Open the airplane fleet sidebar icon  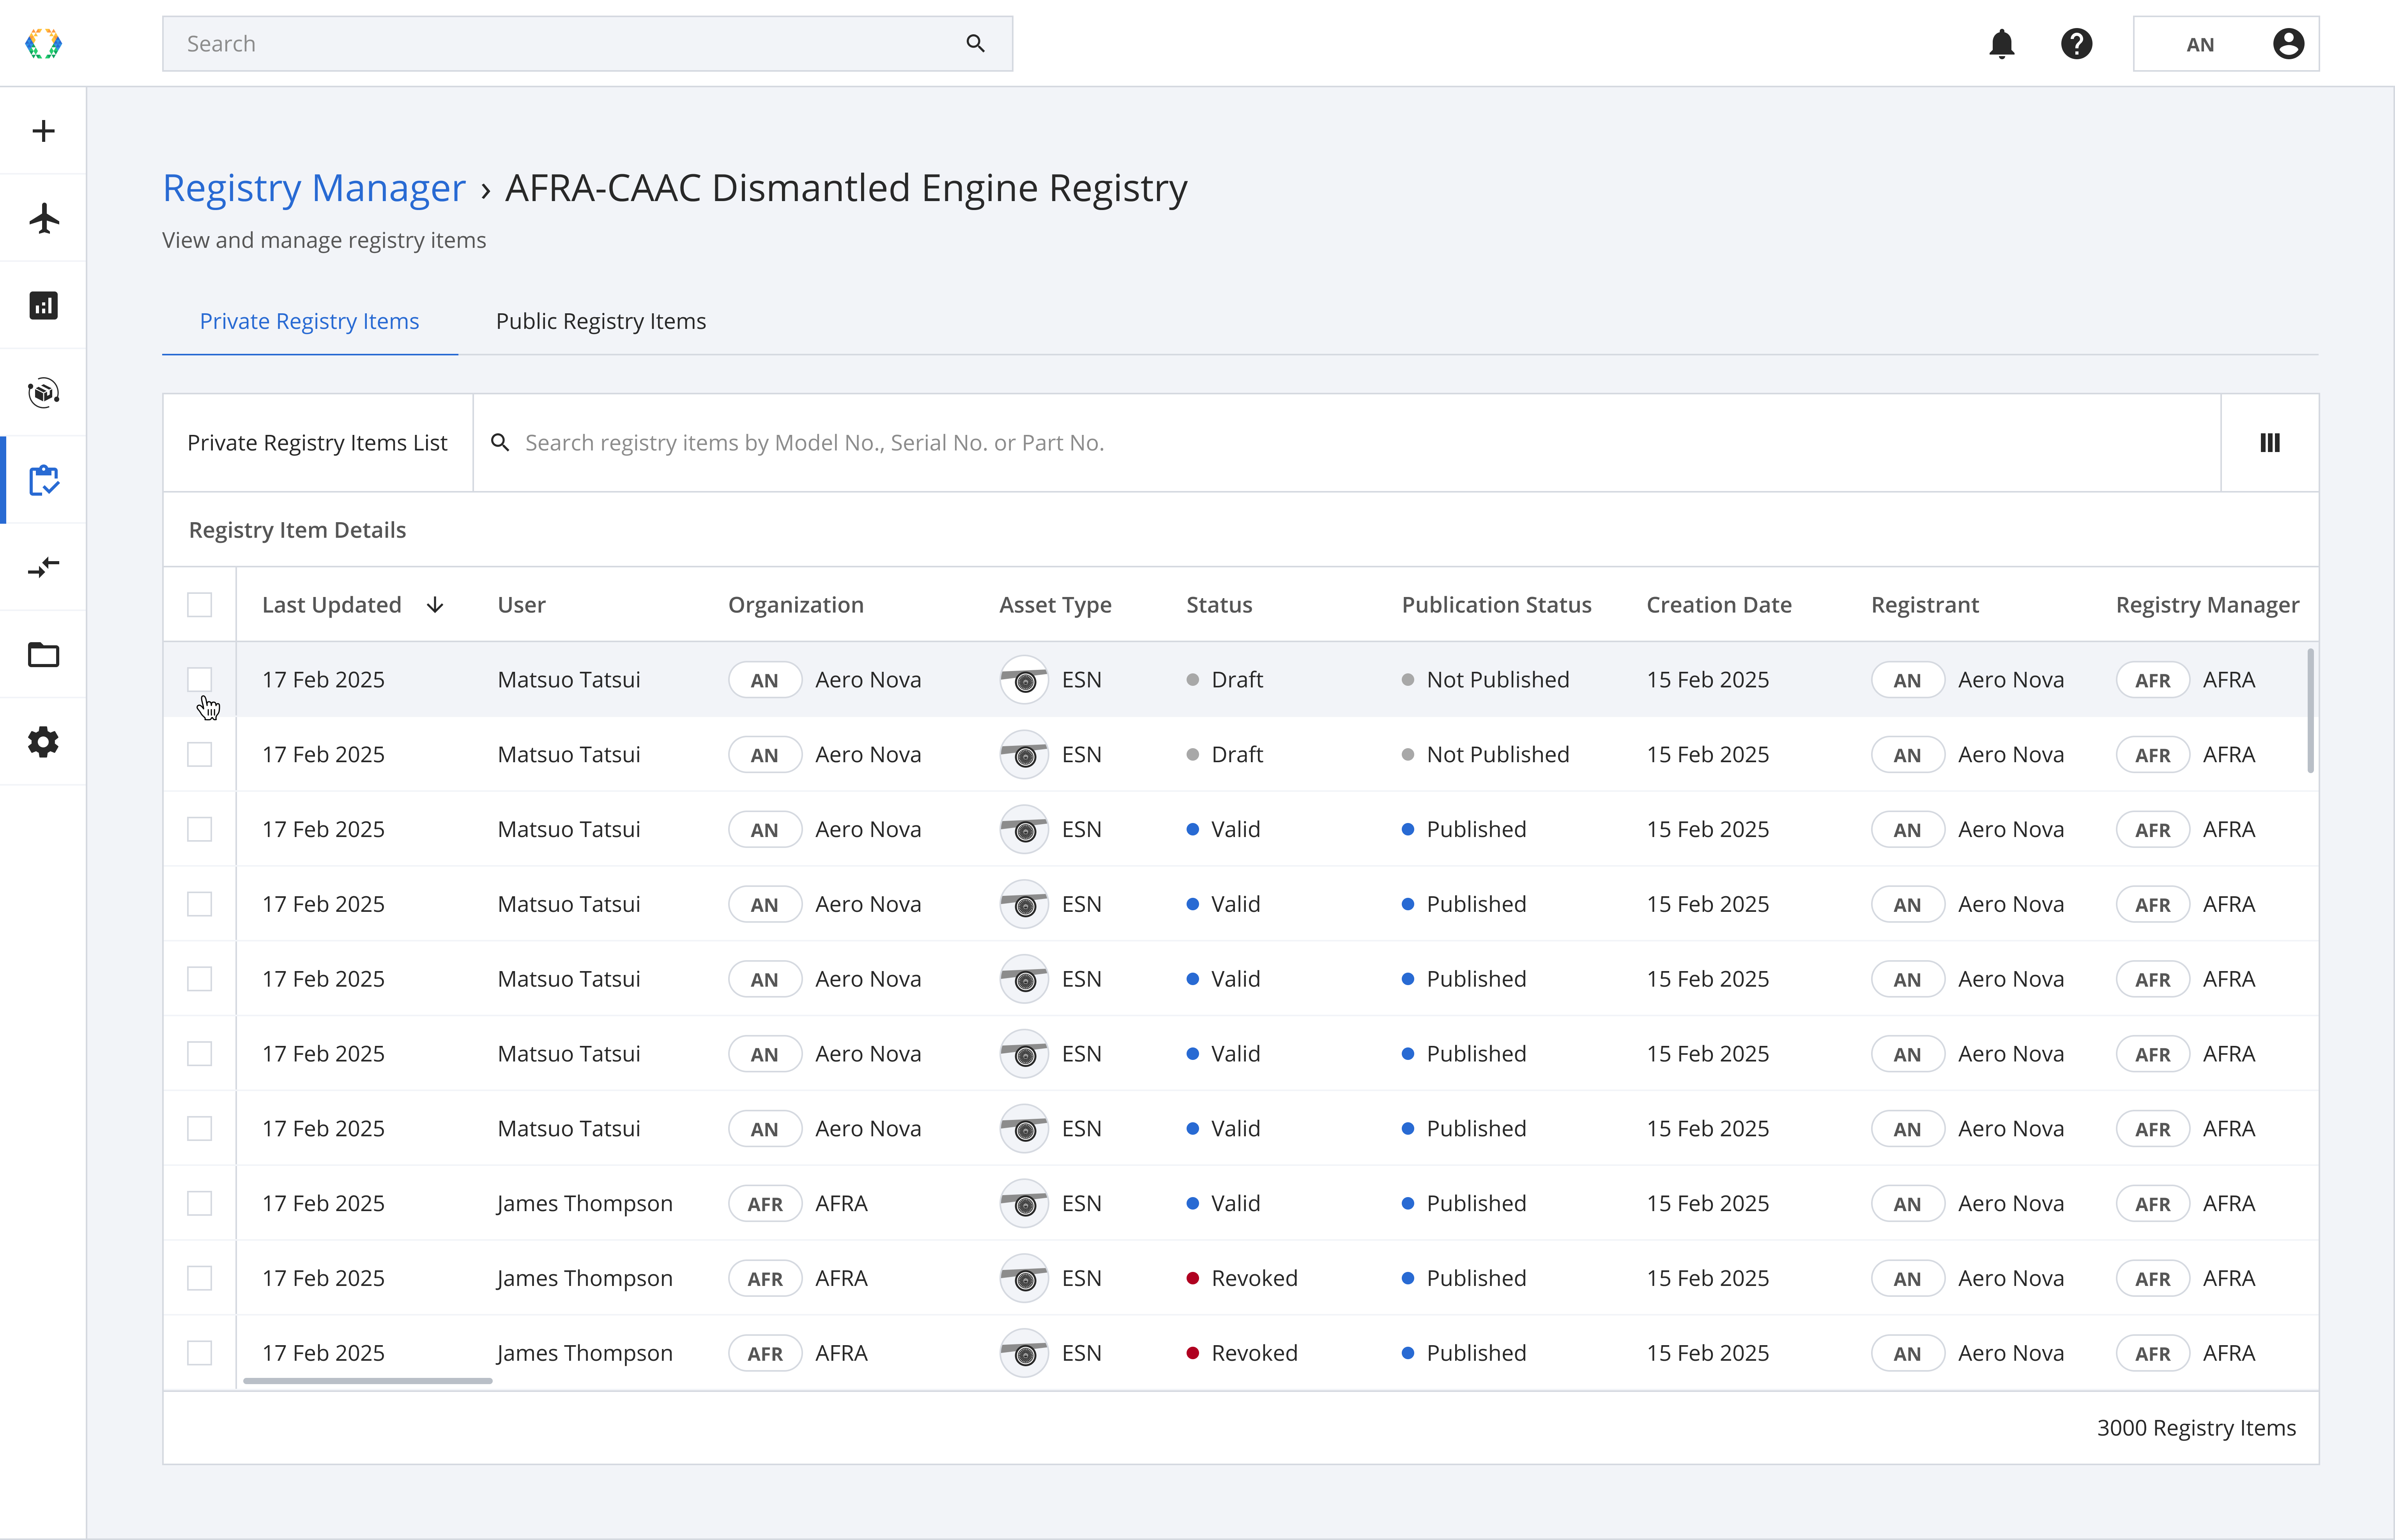tap(43, 218)
